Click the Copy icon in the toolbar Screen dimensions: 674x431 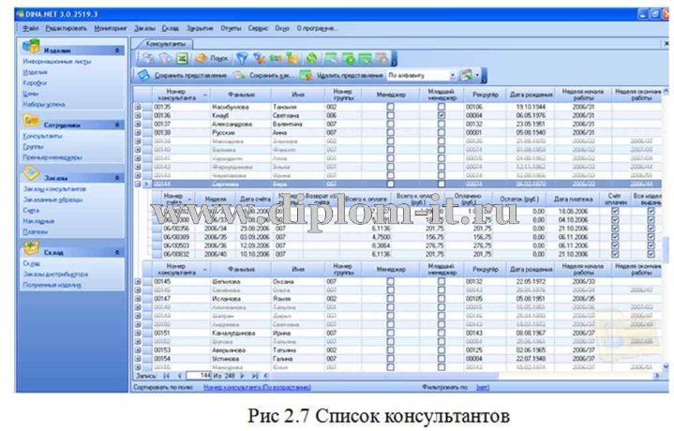[148, 58]
